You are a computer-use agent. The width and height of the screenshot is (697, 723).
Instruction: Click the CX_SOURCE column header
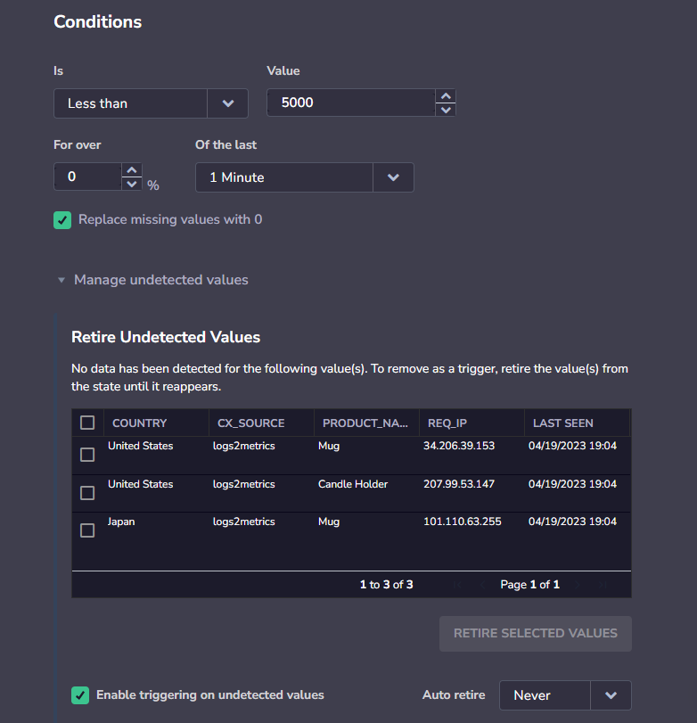pos(251,423)
